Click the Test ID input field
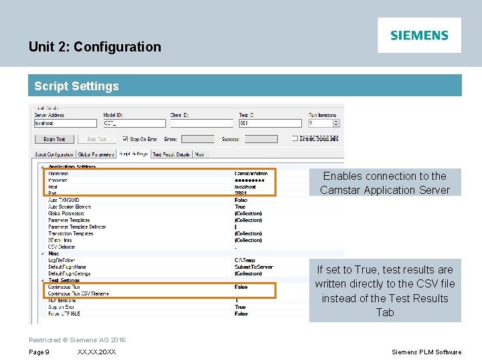 [270, 123]
